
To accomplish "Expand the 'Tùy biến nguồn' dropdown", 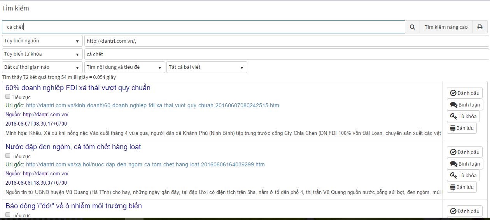I will coord(42,41).
